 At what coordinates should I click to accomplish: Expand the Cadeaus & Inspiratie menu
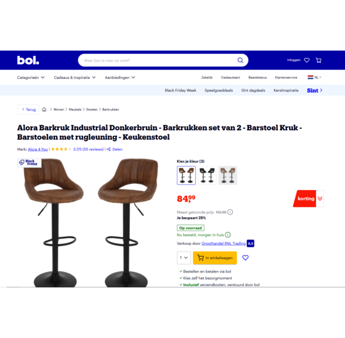pos(75,78)
